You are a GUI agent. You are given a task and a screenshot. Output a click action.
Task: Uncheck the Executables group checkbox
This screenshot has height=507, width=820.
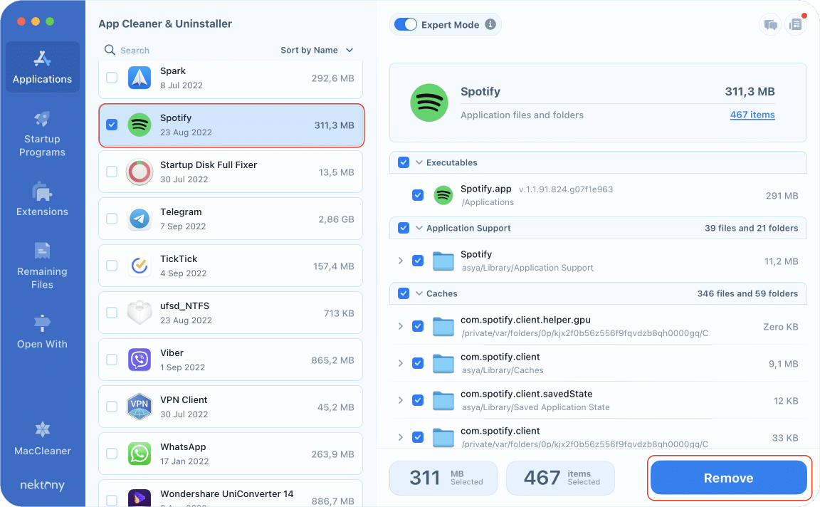(x=404, y=162)
